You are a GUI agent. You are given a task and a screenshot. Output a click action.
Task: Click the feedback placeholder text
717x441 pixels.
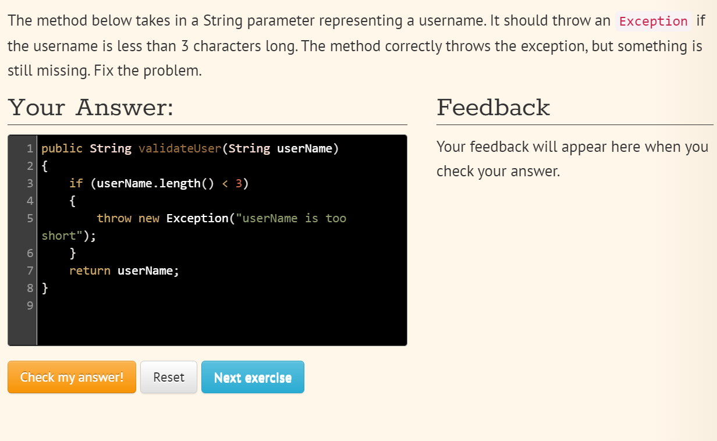click(572, 159)
